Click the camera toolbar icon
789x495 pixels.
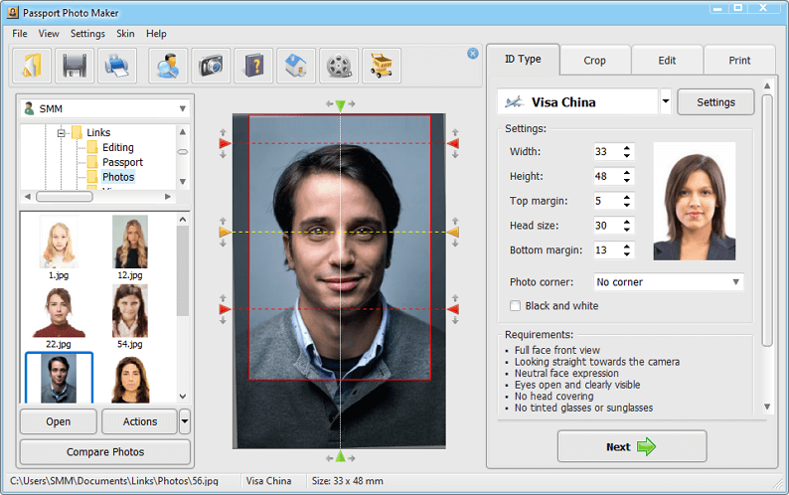pyautogui.click(x=211, y=66)
